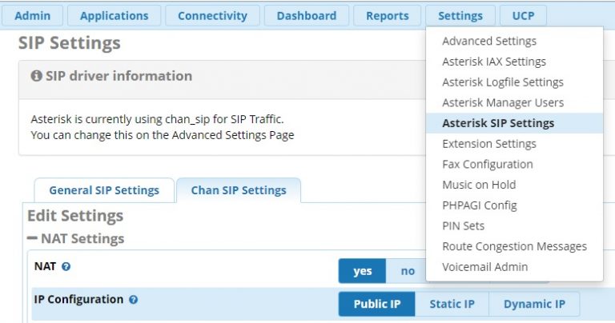Open the Admin menu
The width and height of the screenshot is (615, 323).
pyautogui.click(x=33, y=15)
